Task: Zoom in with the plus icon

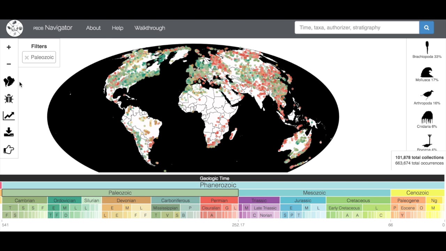Action: pyautogui.click(x=9, y=47)
